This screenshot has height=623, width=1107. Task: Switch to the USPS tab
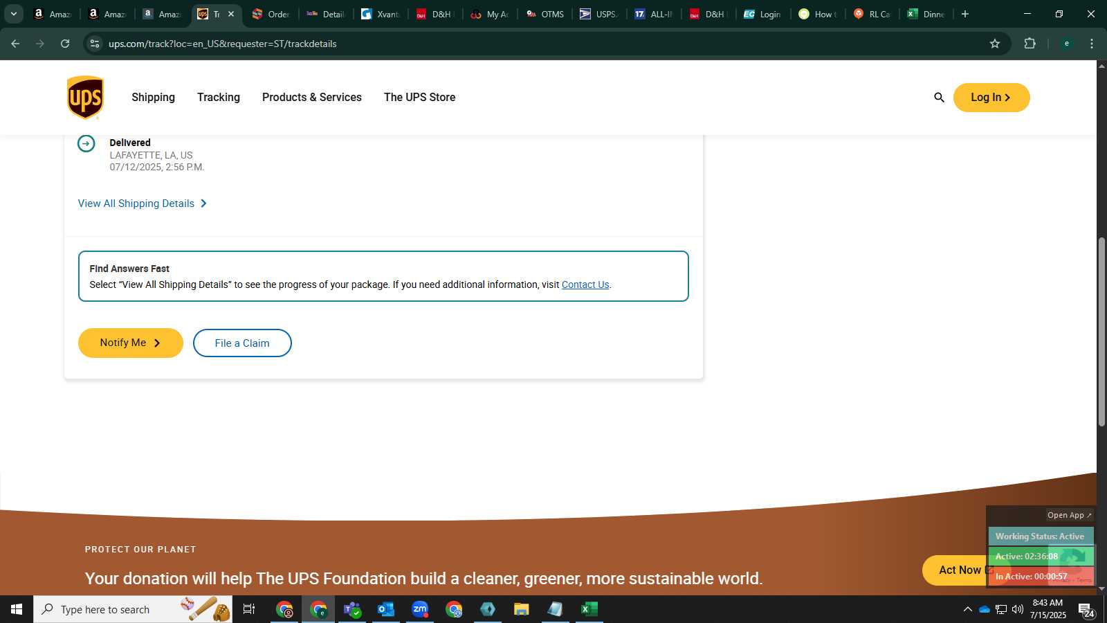599,14
